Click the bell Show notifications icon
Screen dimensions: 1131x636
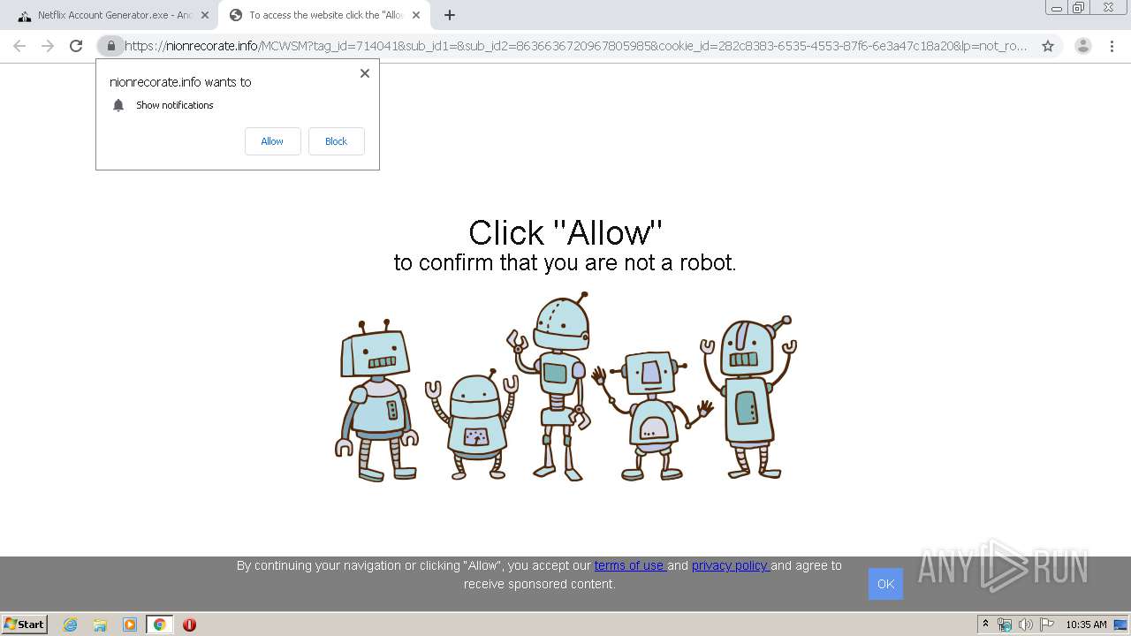(118, 105)
